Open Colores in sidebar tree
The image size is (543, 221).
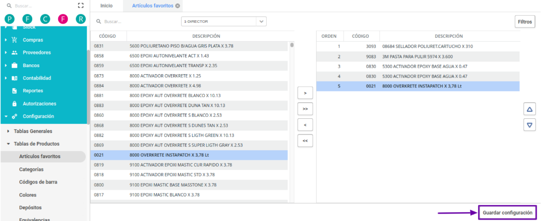(28, 195)
